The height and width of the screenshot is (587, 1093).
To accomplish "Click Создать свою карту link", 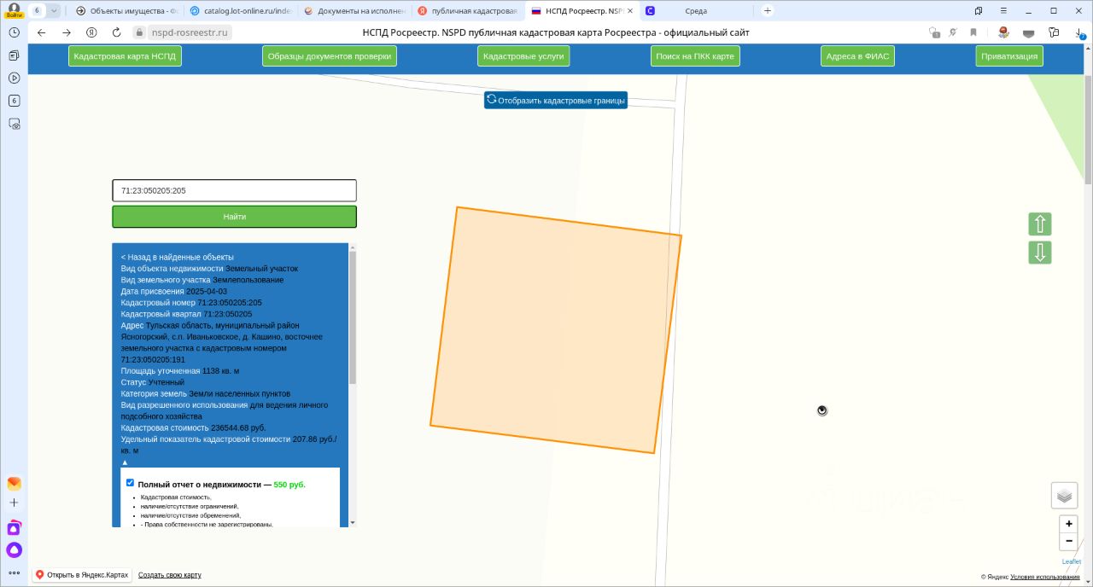I will [170, 575].
